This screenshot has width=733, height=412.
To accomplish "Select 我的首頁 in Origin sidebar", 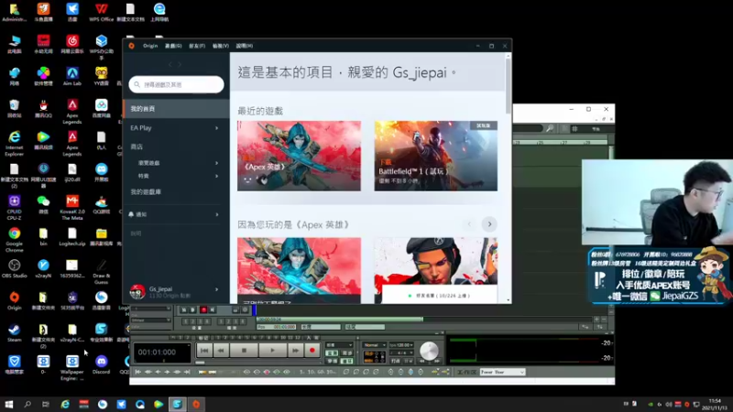I will (176, 108).
